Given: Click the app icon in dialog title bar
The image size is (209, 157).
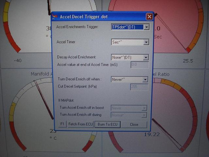Looking at the screenshot, I should pyautogui.click(x=56, y=17).
